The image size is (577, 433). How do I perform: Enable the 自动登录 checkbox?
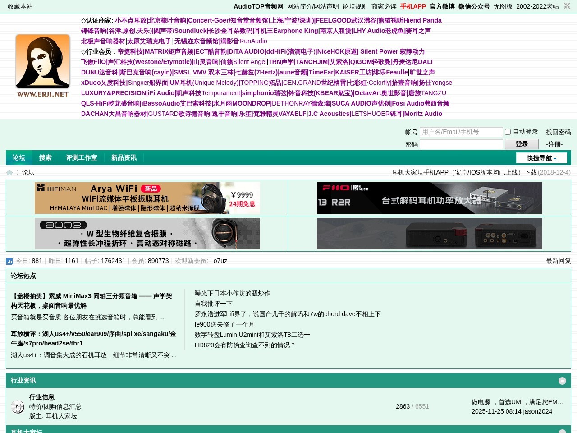[508, 132]
